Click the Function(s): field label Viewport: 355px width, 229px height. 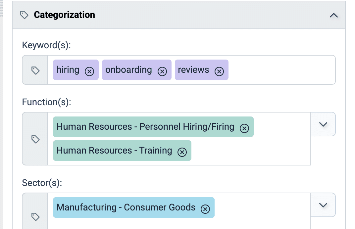click(x=47, y=102)
